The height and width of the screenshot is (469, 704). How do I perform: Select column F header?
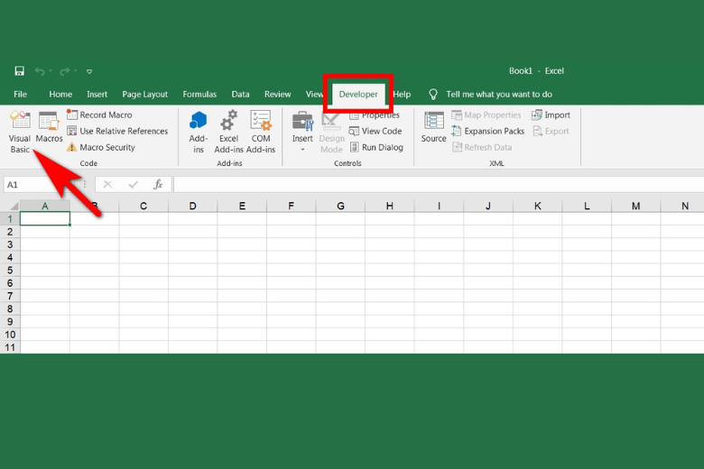291,206
